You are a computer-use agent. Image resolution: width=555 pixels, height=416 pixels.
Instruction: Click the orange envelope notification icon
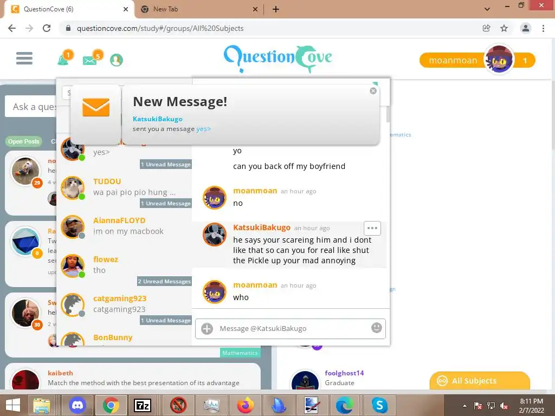point(95,108)
